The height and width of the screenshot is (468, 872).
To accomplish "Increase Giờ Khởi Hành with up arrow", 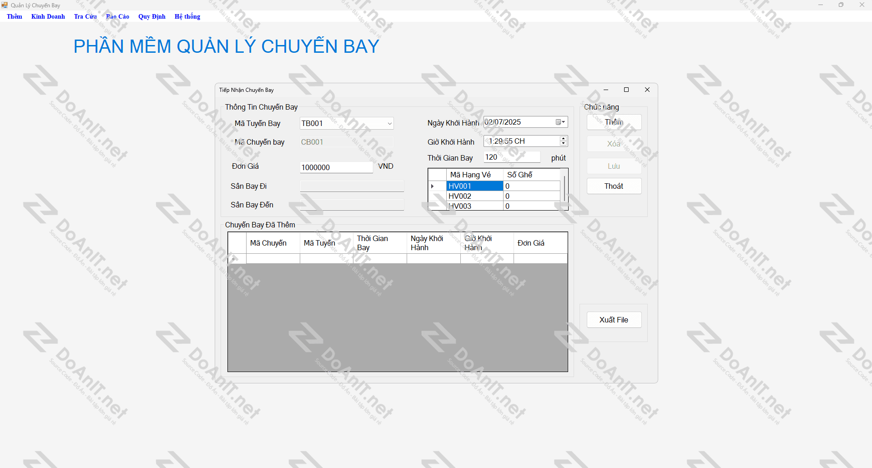I will point(564,139).
